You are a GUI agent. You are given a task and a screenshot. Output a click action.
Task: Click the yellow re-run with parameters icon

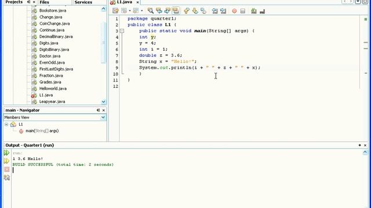6,161
